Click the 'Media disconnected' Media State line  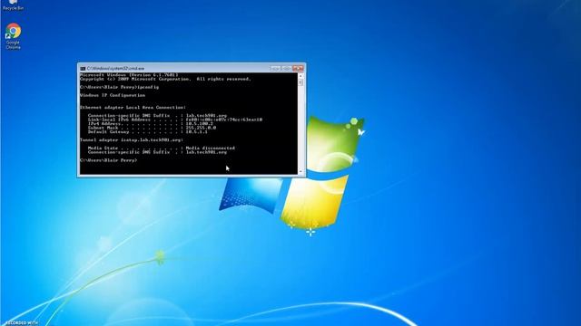[162, 149]
